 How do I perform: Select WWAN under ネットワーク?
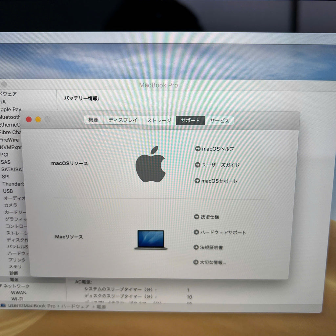coord(19,292)
